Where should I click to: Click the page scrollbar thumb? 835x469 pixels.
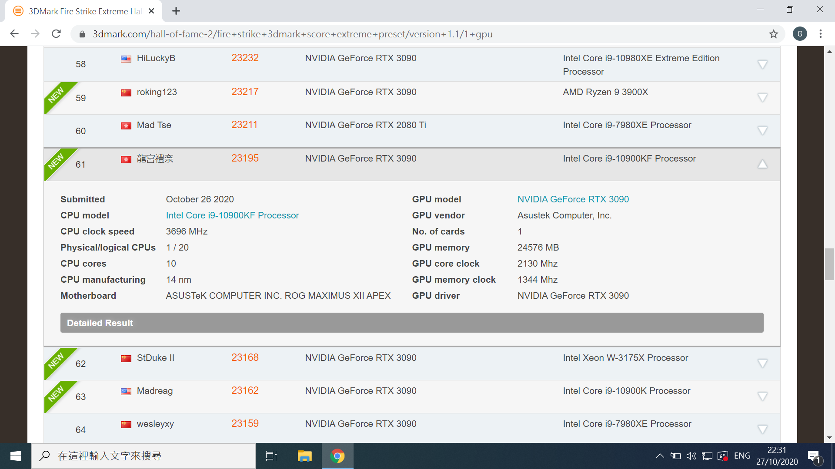coord(829,264)
